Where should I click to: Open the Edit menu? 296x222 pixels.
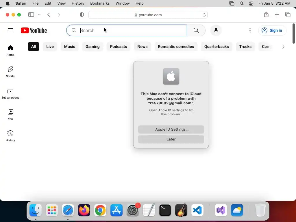[48, 3]
